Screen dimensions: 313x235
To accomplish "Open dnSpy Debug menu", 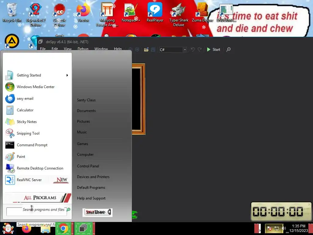I will (83, 49).
